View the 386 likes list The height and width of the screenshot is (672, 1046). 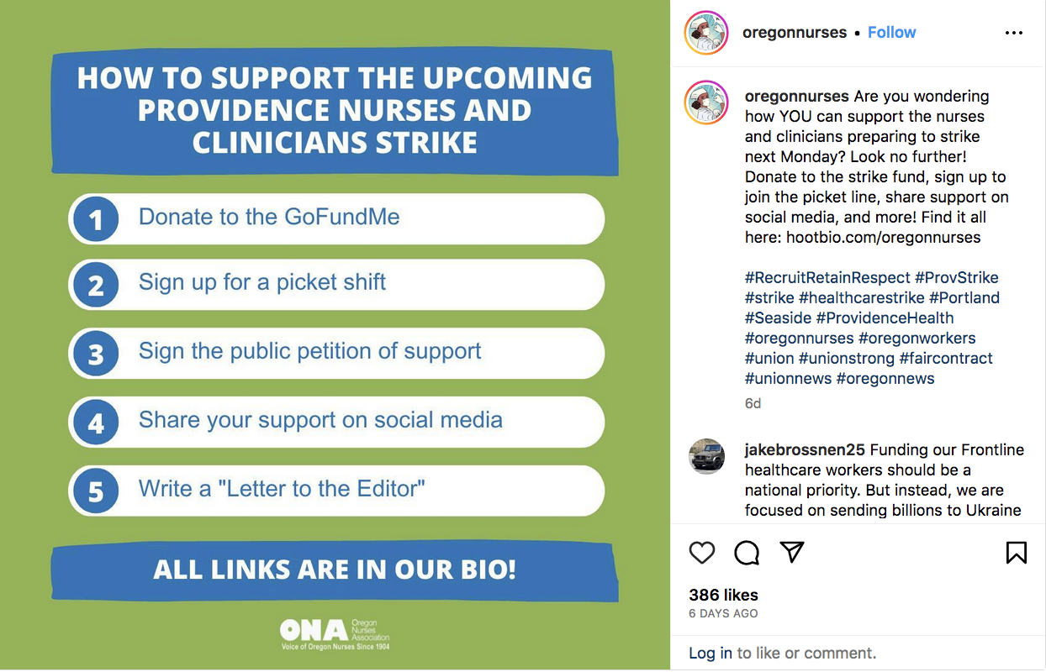[x=723, y=595]
